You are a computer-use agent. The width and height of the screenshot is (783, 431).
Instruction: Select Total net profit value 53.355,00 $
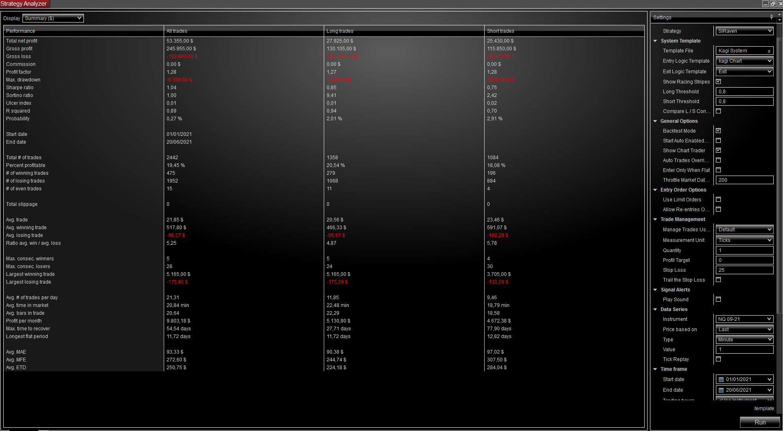[180, 41]
